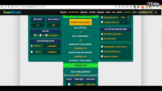Check the LO bet option
The height and width of the screenshot is (91, 162).
(x=40, y=35)
